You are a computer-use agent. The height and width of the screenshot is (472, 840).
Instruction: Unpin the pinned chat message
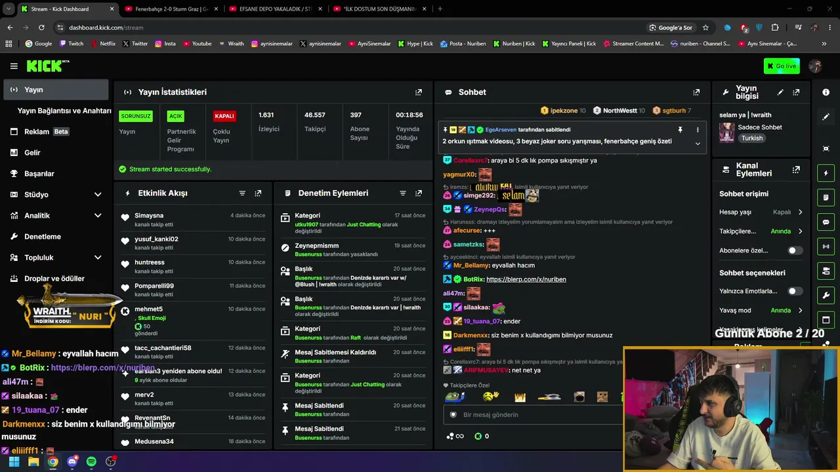[681, 130]
